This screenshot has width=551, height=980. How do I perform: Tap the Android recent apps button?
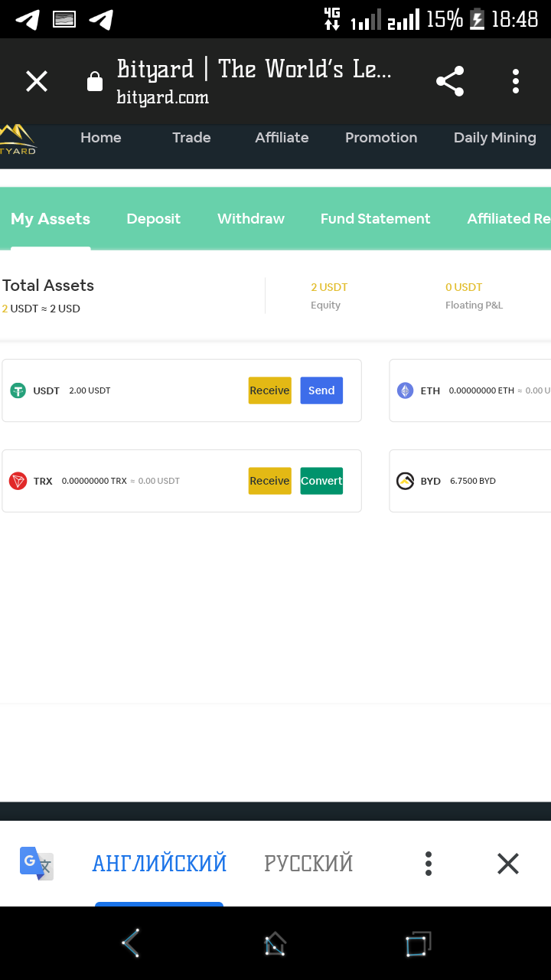click(418, 943)
